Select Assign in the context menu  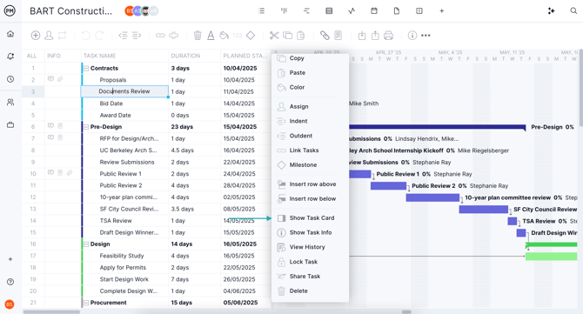(x=298, y=107)
